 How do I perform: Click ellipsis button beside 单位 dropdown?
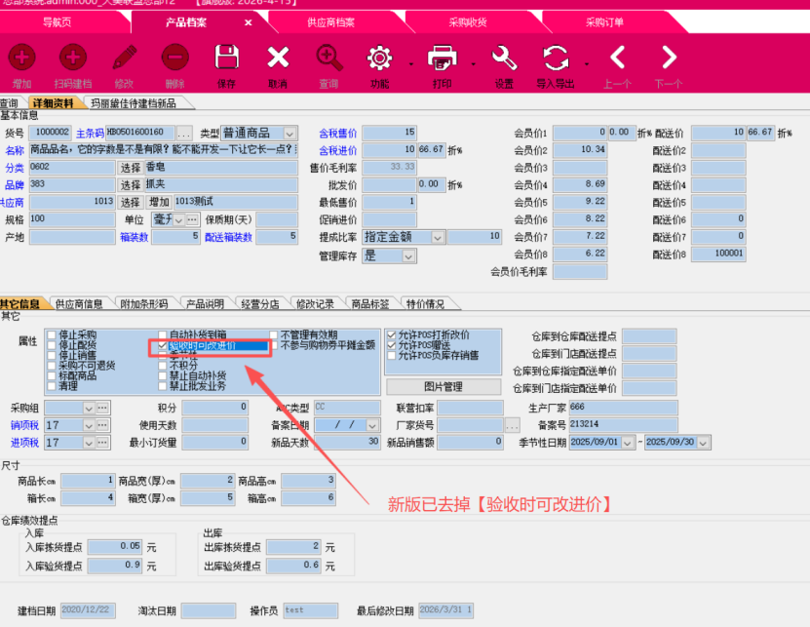(x=192, y=219)
